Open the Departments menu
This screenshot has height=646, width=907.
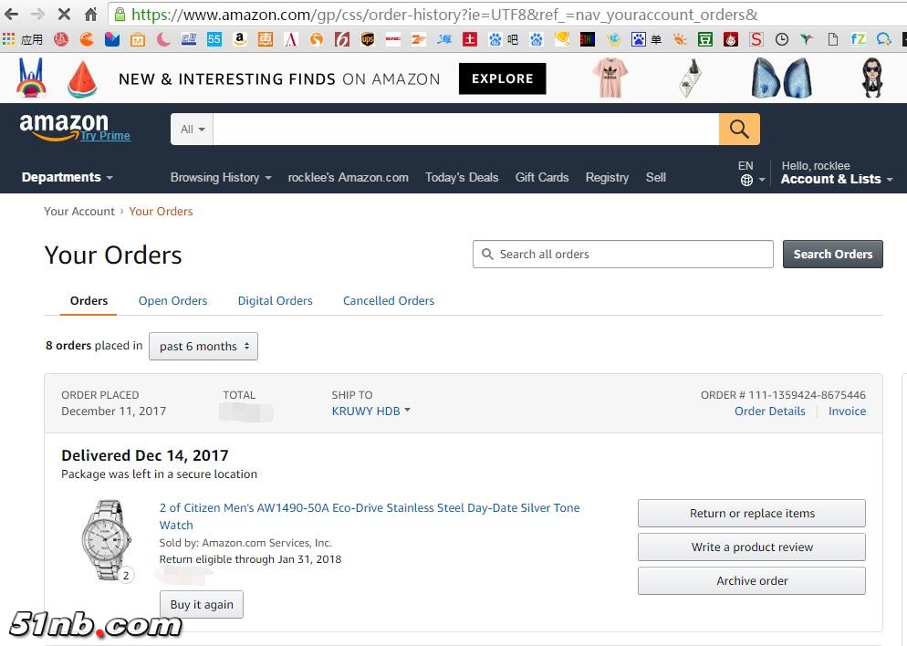68,177
